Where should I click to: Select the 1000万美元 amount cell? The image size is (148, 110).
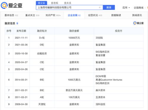click(74, 80)
